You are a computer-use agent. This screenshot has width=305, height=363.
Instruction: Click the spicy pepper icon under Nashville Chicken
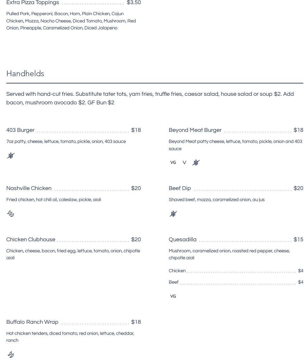tap(11, 214)
